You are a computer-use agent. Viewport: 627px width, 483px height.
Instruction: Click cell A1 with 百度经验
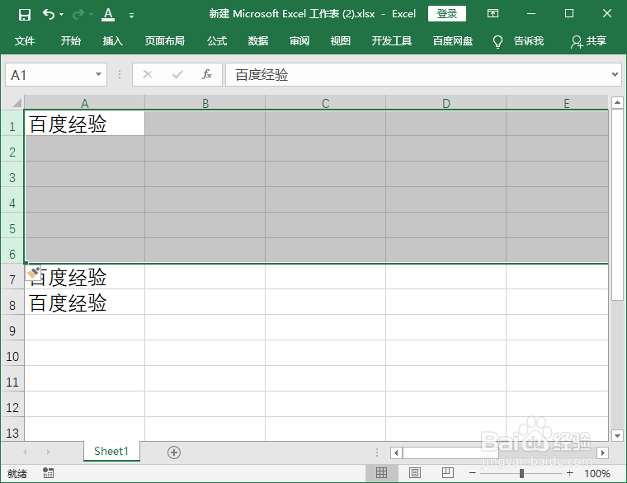(x=84, y=123)
